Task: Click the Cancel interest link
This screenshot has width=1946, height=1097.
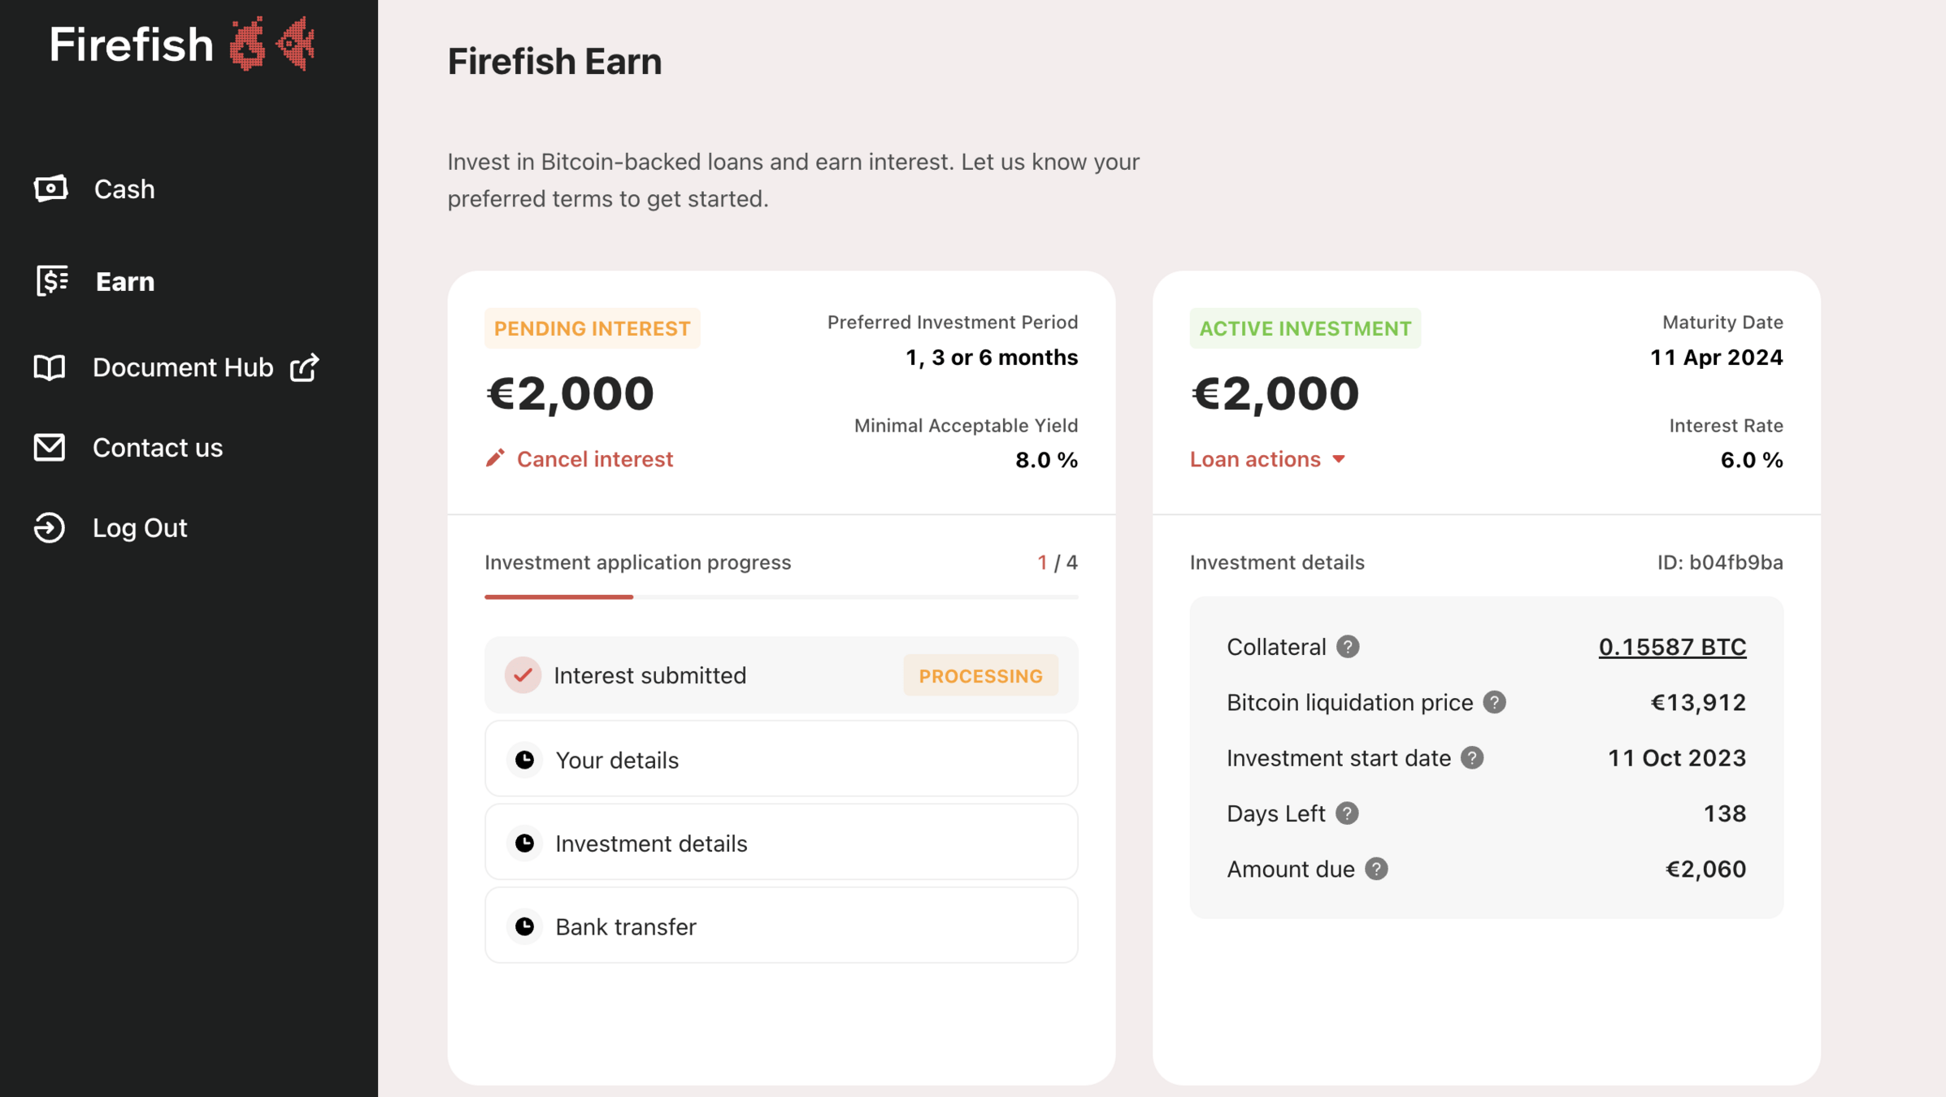Action: pos(594,459)
